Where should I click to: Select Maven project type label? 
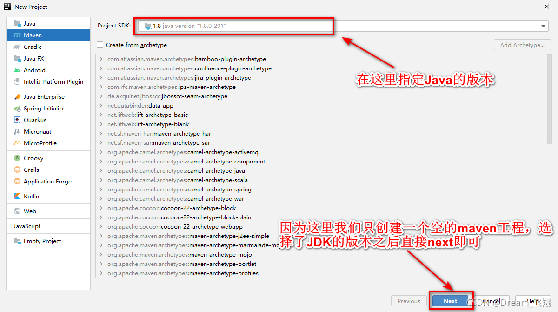[x=33, y=35]
